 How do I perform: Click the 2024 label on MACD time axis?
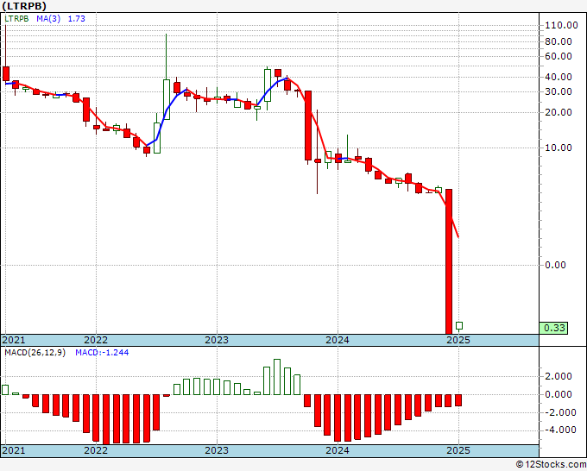click(x=338, y=450)
